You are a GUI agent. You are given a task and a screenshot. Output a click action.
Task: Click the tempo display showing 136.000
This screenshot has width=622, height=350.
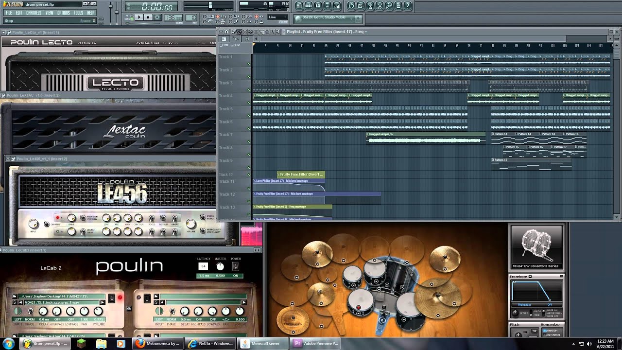click(x=173, y=17)
